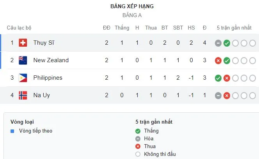Click the Thắng column header
The height and width of the screenshot is (159, 259).
(122, 28)
